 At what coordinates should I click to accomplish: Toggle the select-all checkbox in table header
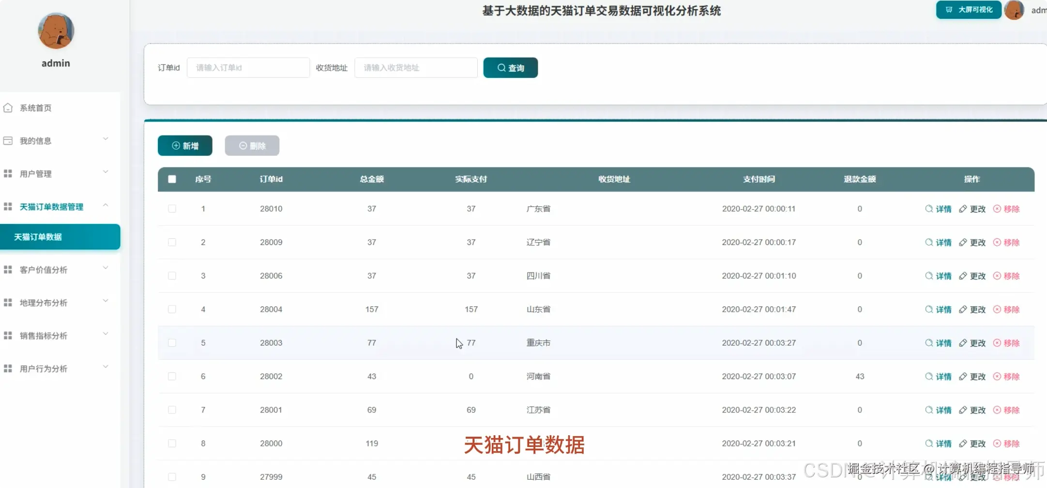click(172, 179)
